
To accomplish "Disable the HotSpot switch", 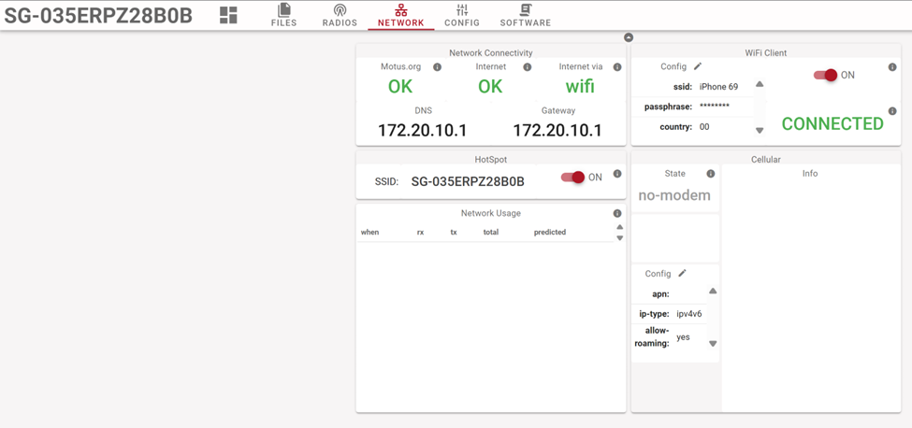I will [x=572, y=178].
